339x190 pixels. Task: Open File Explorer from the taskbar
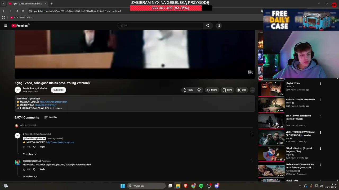coord(178,186)
